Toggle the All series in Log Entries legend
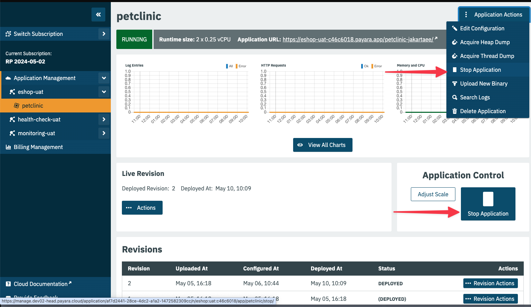Screen dimensions: 531x307 pyautogui.click(x=230, y=66)
